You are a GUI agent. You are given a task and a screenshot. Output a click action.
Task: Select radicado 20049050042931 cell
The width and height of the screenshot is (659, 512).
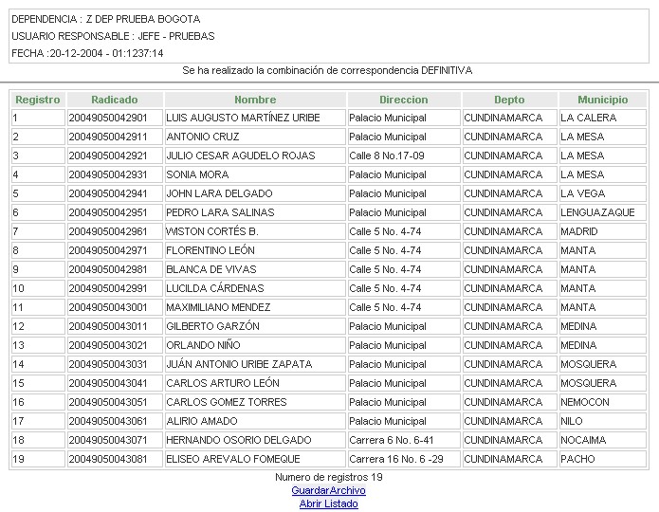(115, 174)
